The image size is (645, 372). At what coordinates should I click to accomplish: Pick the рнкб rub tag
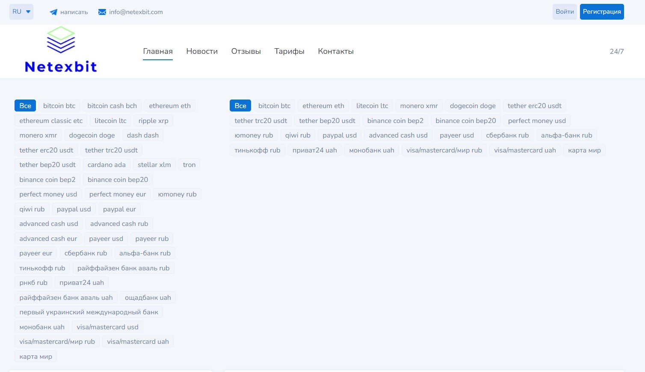(x=33, y=283)
